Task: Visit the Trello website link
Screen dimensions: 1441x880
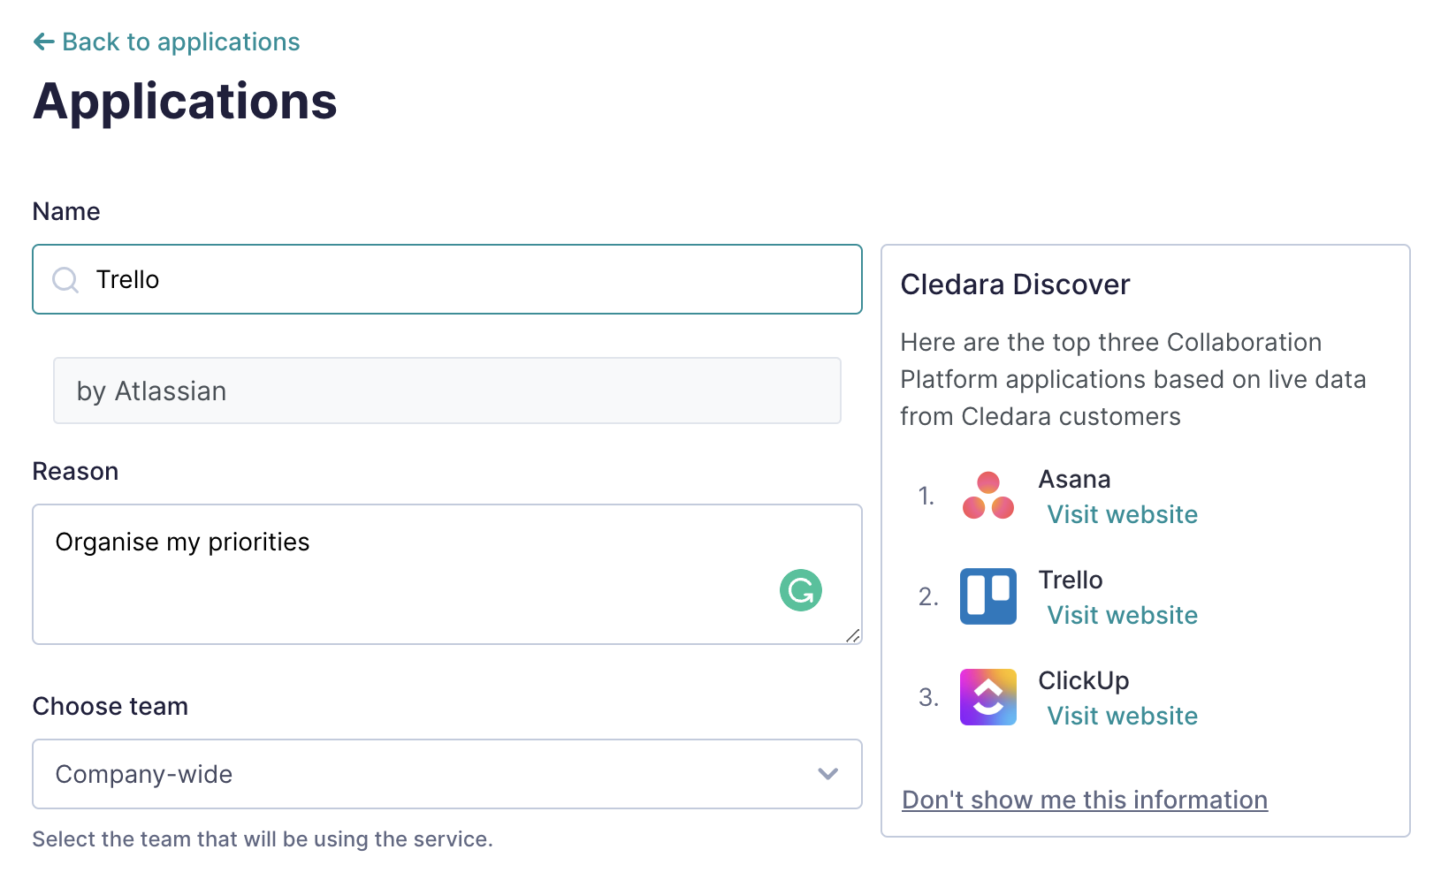Action: point(1122,615)
